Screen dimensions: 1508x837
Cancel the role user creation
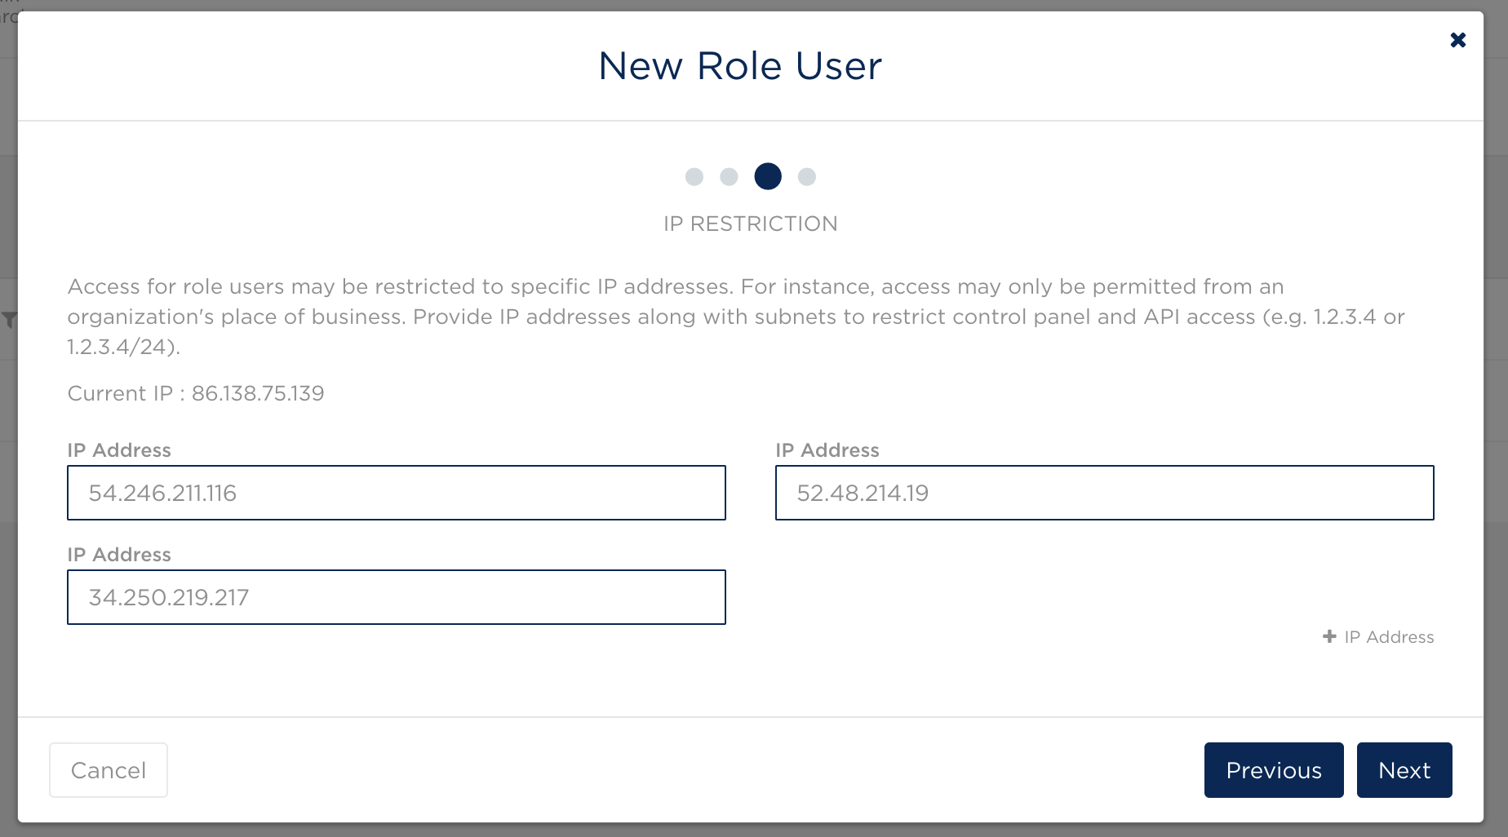(109, 770)
